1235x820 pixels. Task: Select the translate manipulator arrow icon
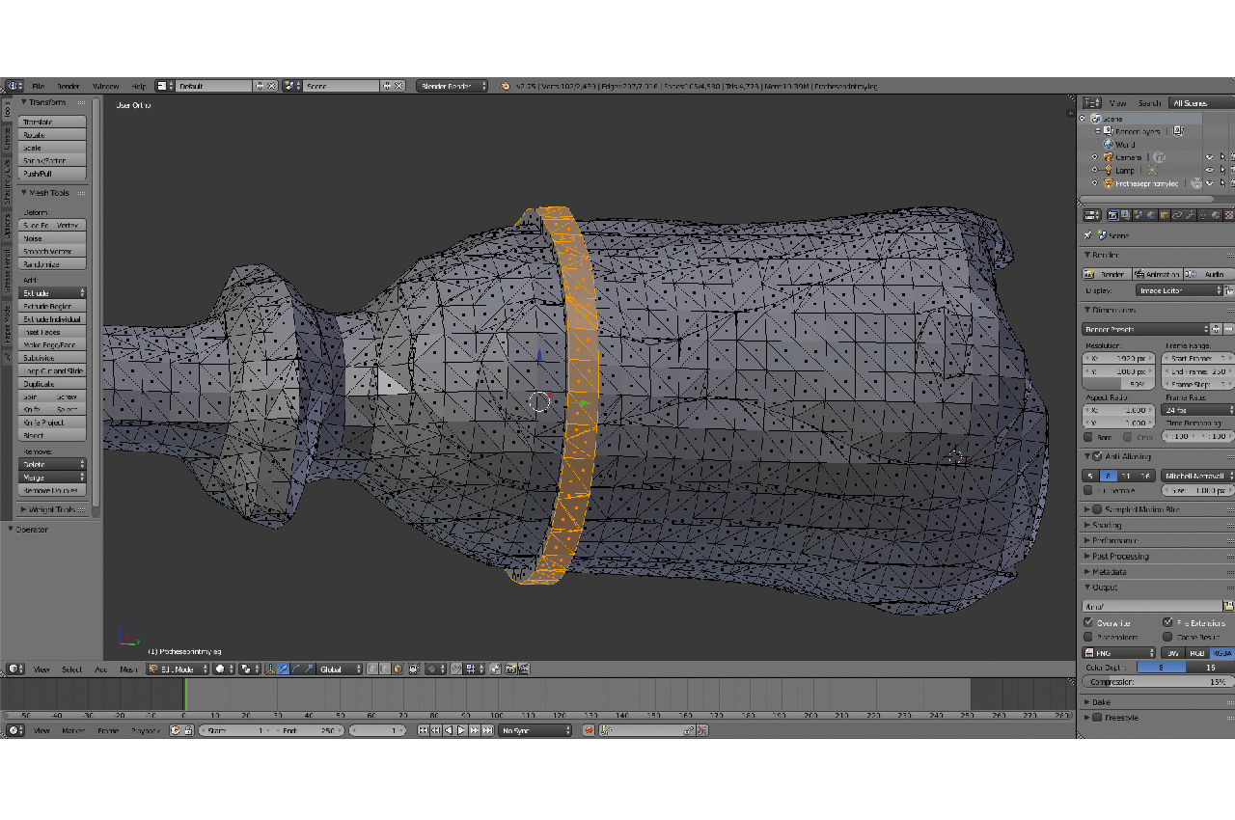pos(283,669)
